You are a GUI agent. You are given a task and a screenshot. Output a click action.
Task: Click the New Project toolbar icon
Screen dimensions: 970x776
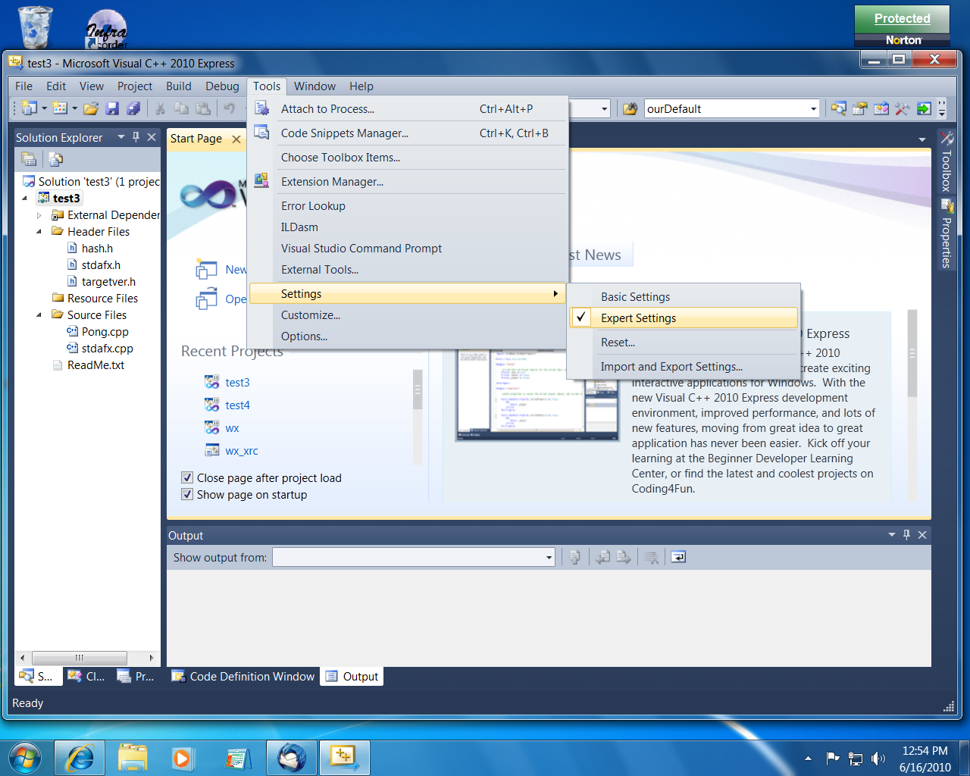pos(27,108)
